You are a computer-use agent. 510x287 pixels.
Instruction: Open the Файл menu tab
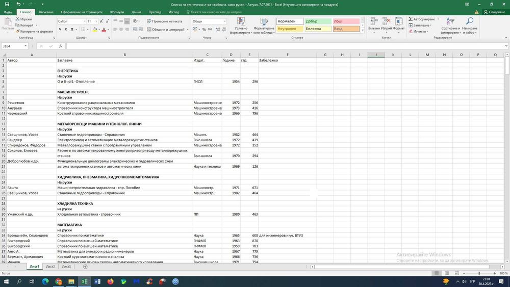8,12
